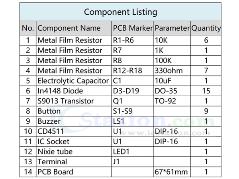Image resolution: width=239 pixels, height=179 pixels.
Task: Select the In4148 Diode component name
Action: (60, 91)
